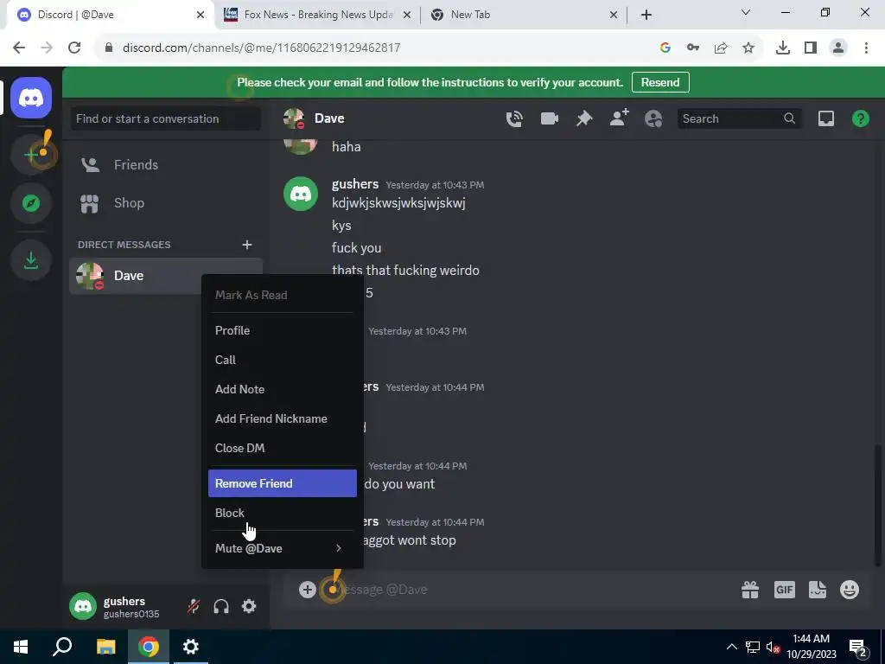Create a new DM with plus icon
The height and width of the screenshot is (664, 885).
pos(246,245)
